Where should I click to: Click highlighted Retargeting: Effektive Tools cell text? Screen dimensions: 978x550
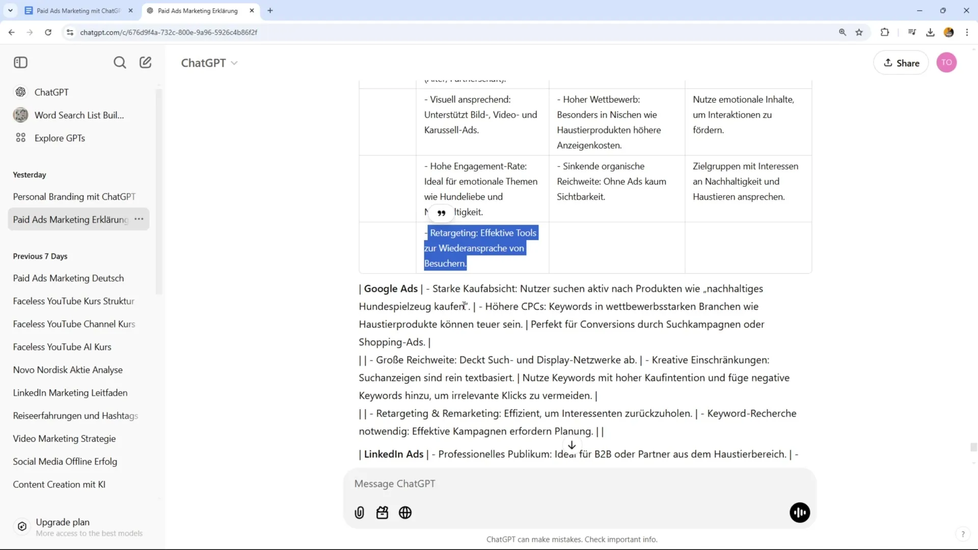click(480, 248)
